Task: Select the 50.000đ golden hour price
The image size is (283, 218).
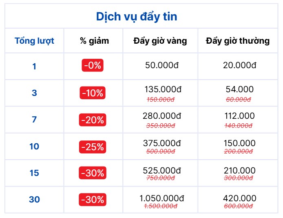Action: coord(162,65)
